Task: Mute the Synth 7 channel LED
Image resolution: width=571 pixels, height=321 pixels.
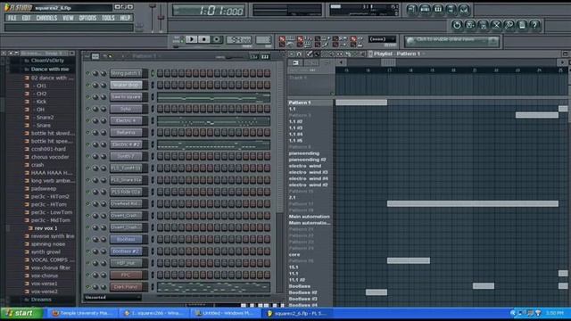Action: pyautogui.click(x=87, y=156)
